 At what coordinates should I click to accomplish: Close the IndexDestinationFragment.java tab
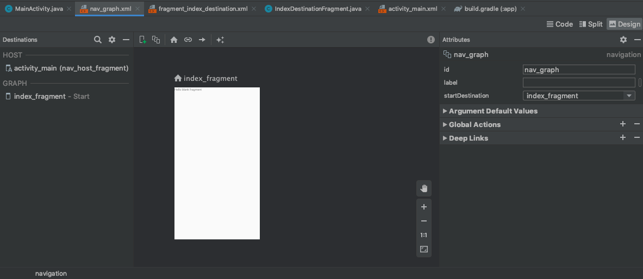[367, 9]
